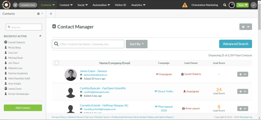The height and width of the screenshot is (120, 261).
Task: Click the person icon beside Niclas Berg
Action: coord(6,47)
